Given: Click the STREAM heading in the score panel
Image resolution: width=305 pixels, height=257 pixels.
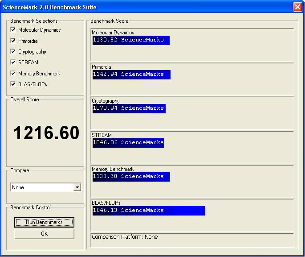Looking at the screenshot, I should pos(102,135).
